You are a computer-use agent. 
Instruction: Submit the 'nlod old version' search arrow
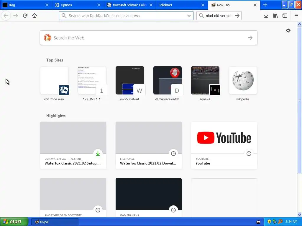(237, 16)
